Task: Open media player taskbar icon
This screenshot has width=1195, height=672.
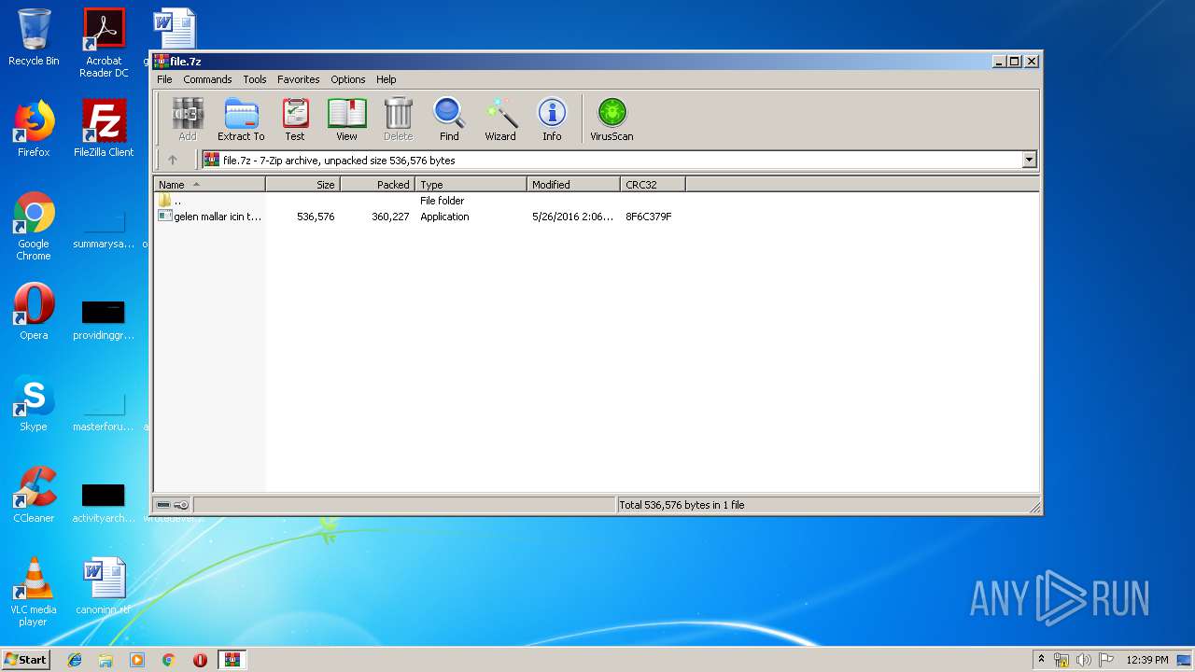Action: pos(137,660)
